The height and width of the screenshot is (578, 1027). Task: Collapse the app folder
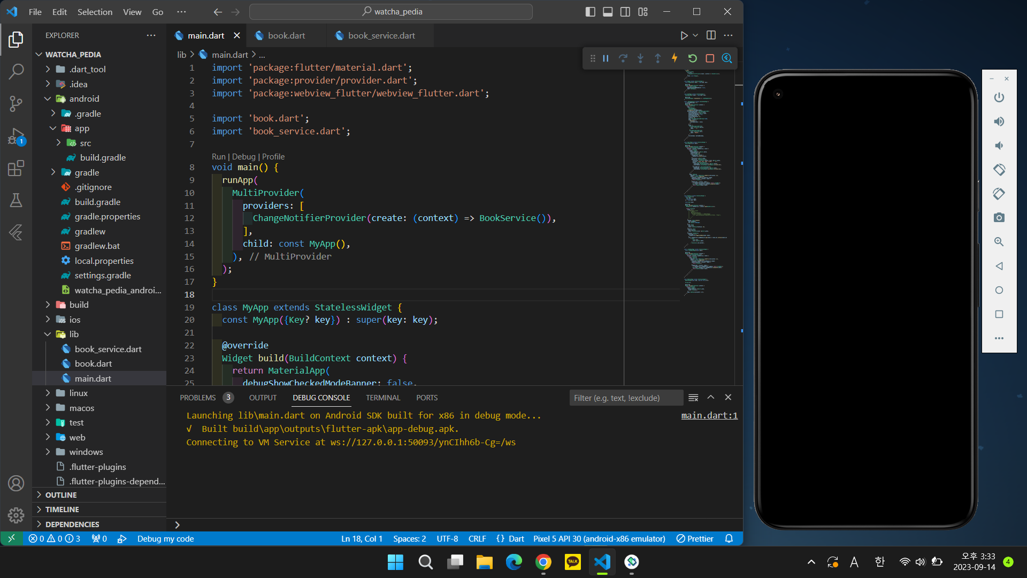(x=99, y=128)
